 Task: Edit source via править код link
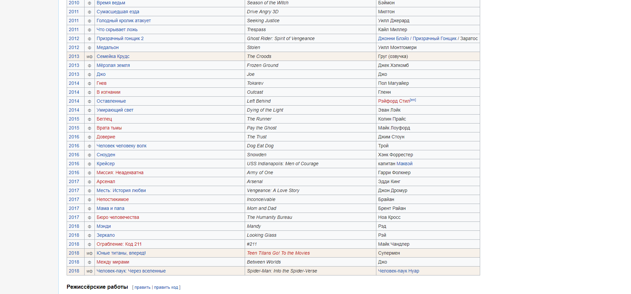tap(166, 287)
